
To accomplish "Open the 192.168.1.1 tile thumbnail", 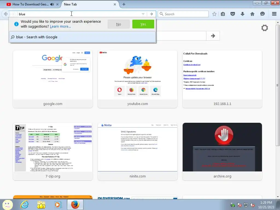I will pyautogui.click(x=222, y=75).
